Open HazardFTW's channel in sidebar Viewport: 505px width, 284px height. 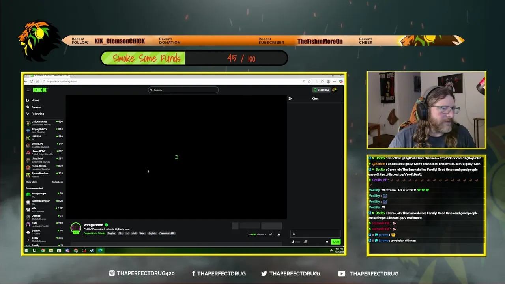[x=44, y=152]
